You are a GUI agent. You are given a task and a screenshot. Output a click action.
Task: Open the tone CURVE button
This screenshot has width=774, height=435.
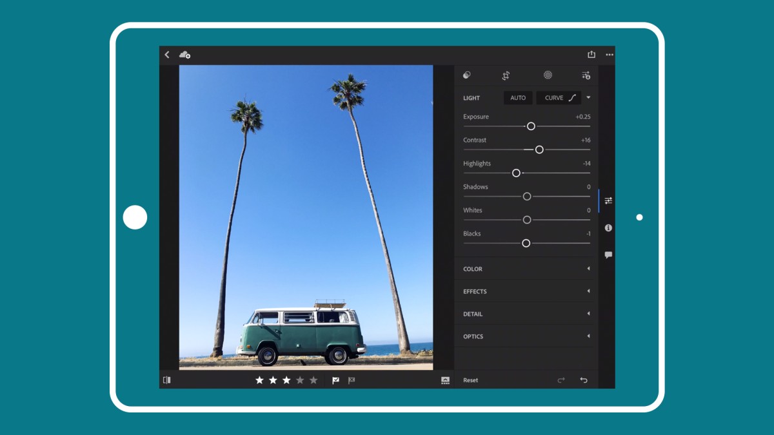click(x=559, y=98)
